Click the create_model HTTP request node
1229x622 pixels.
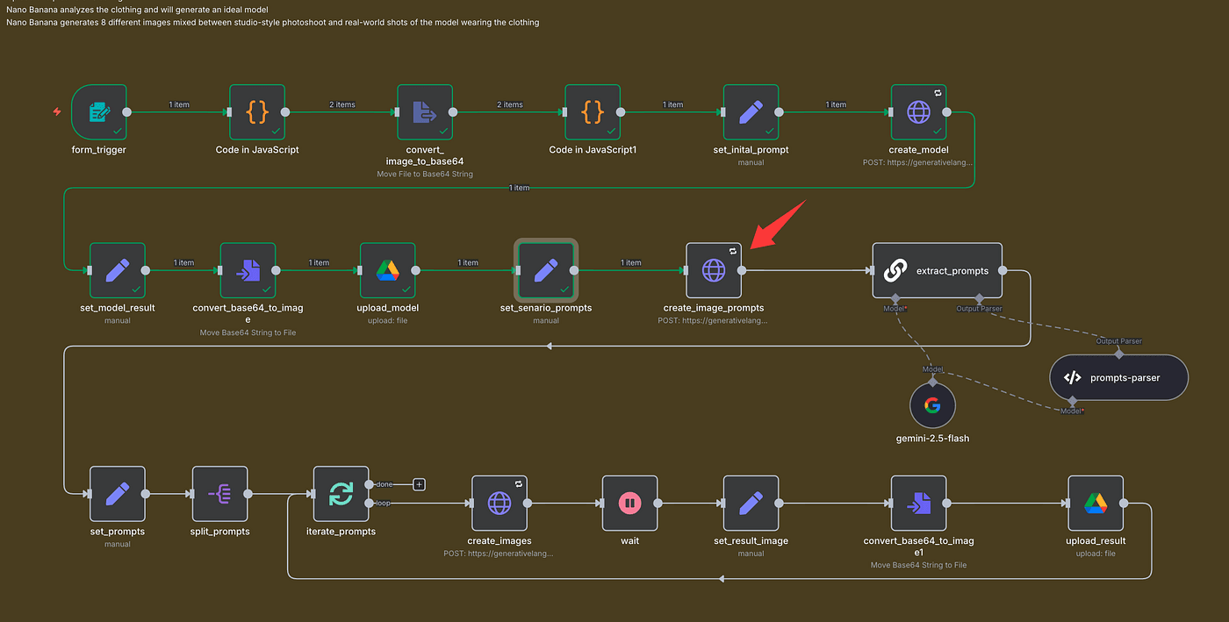(918, 112)
